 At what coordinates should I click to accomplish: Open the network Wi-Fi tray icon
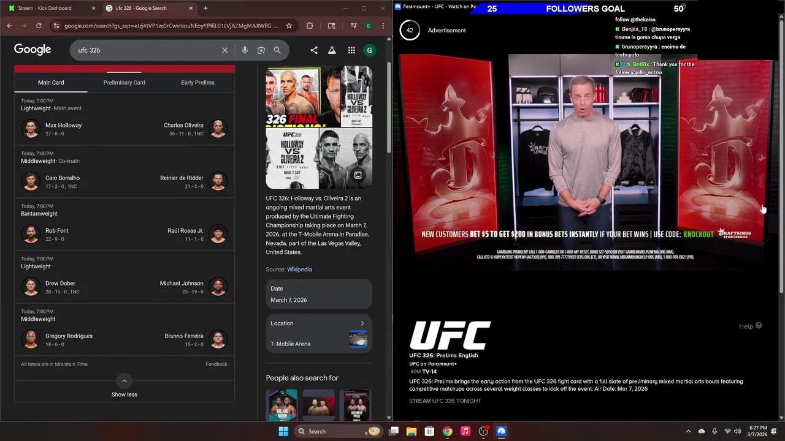pyautogui.click(x=727, y=431)
